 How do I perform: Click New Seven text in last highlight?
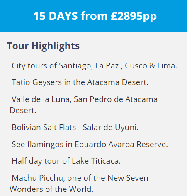click(128, 178)
